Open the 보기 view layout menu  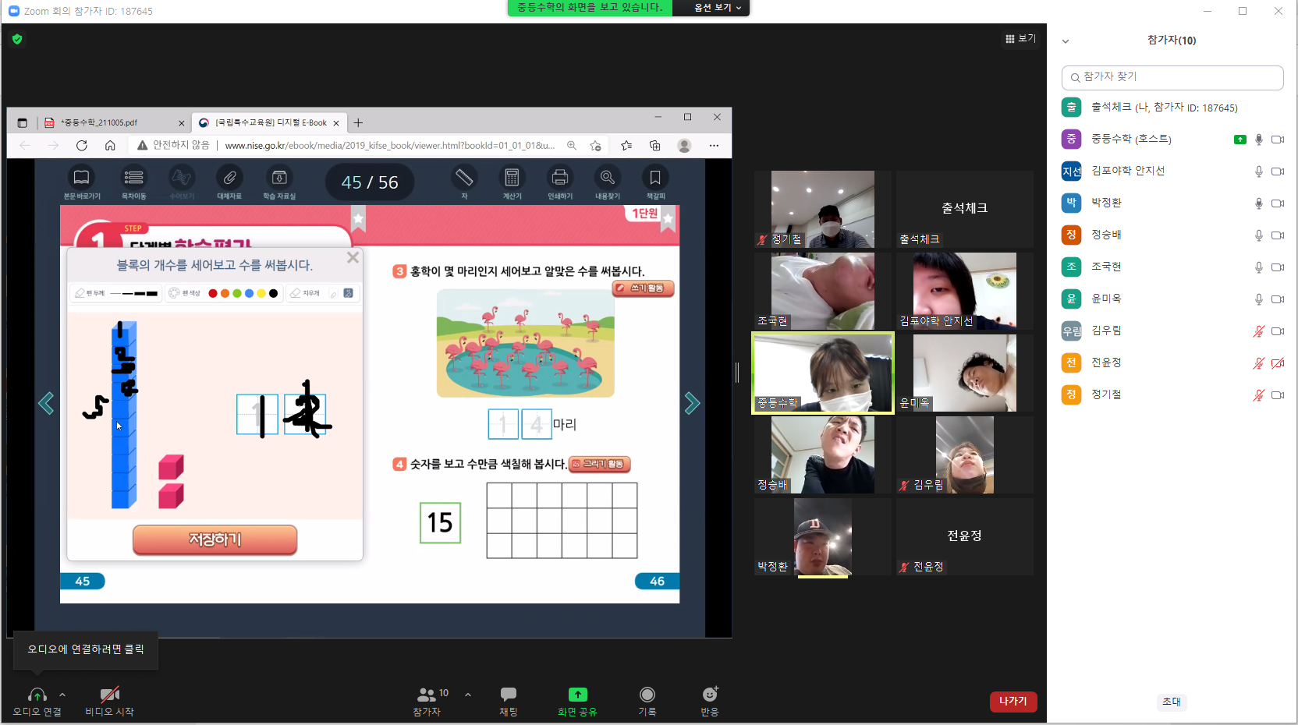coord(1020,38)
